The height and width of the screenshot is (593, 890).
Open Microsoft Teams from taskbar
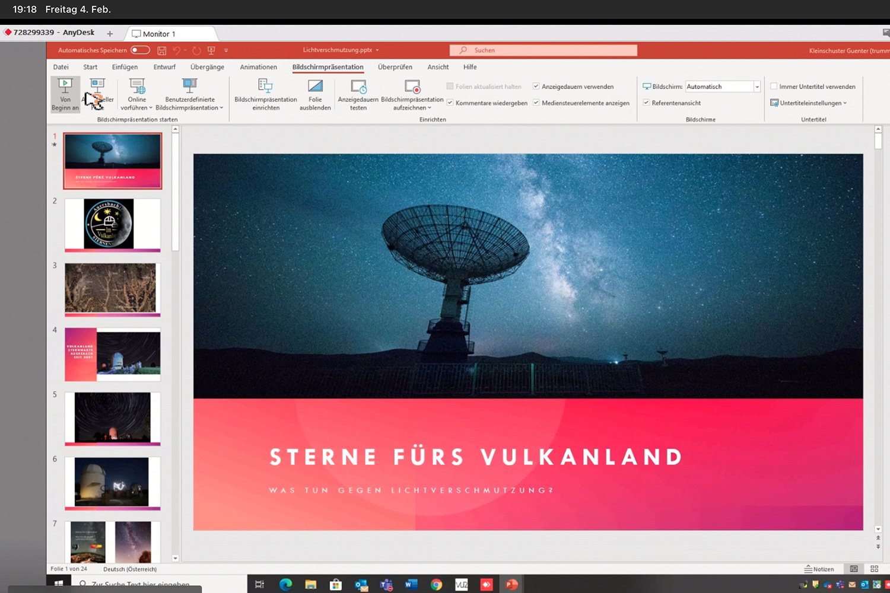pos(386,585)
